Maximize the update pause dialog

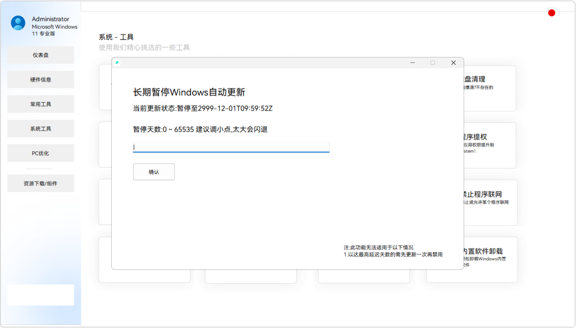point(433,63)
